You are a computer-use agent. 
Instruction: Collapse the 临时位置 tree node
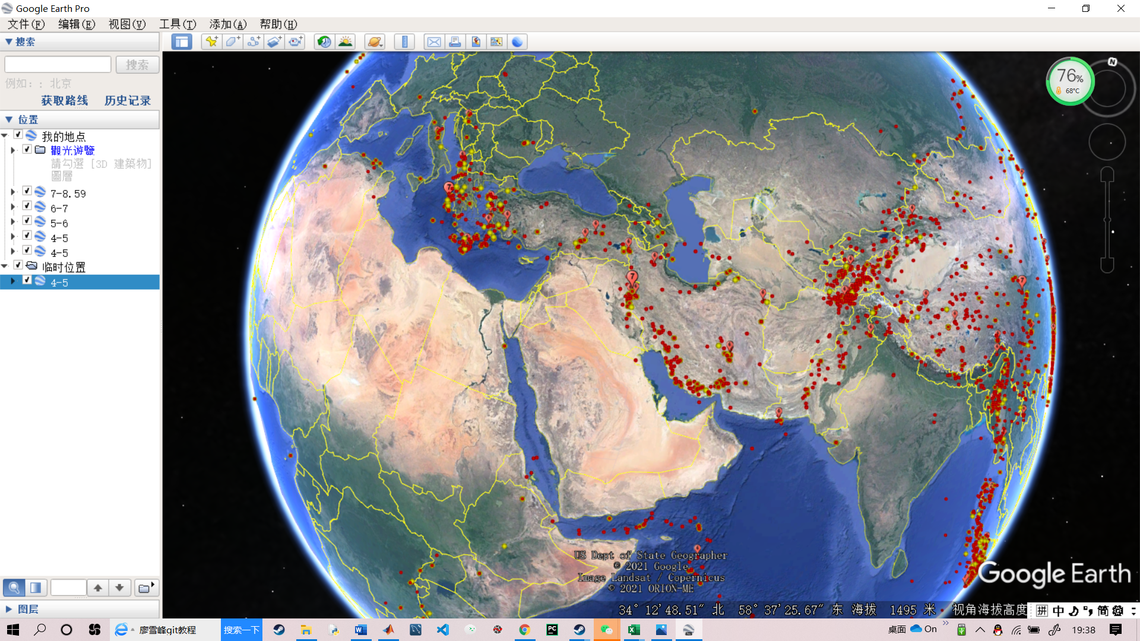(x=5, y=266)
